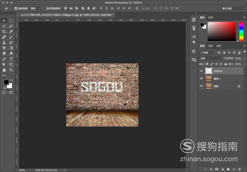Swap foreground and background colors arrow

pos(11,80)
